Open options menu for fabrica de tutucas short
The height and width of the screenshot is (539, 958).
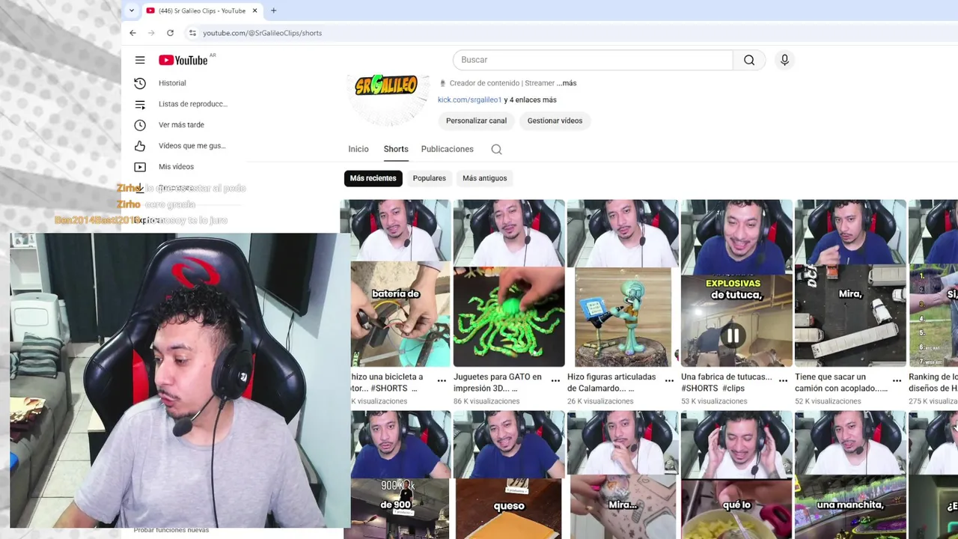[x=783, y=381]
